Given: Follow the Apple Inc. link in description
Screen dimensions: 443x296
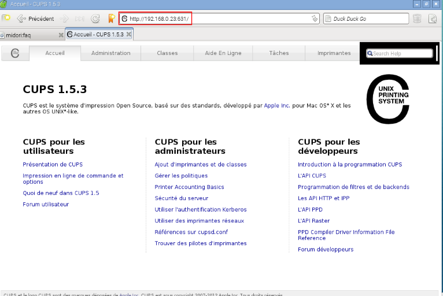Looking at the screenshot, I should coord(277,106).
